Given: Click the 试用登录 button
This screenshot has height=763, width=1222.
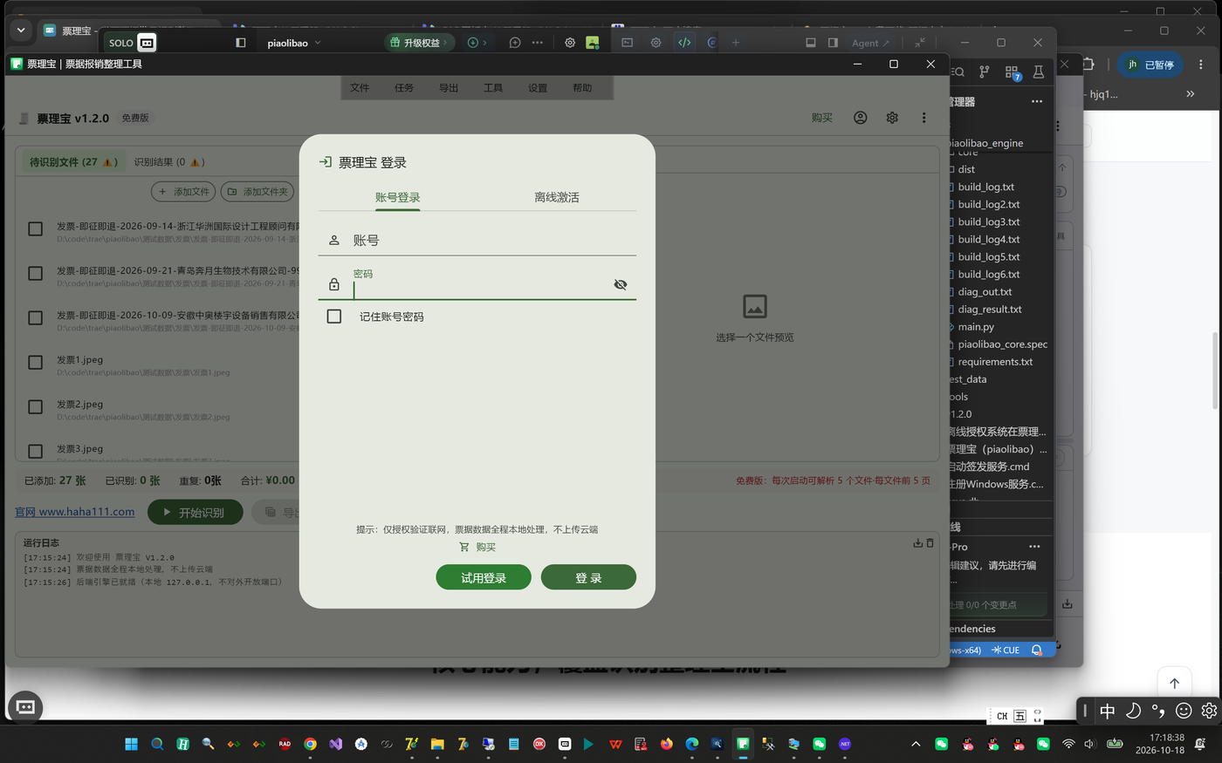Looking at the screenshot, I should 484,577.
